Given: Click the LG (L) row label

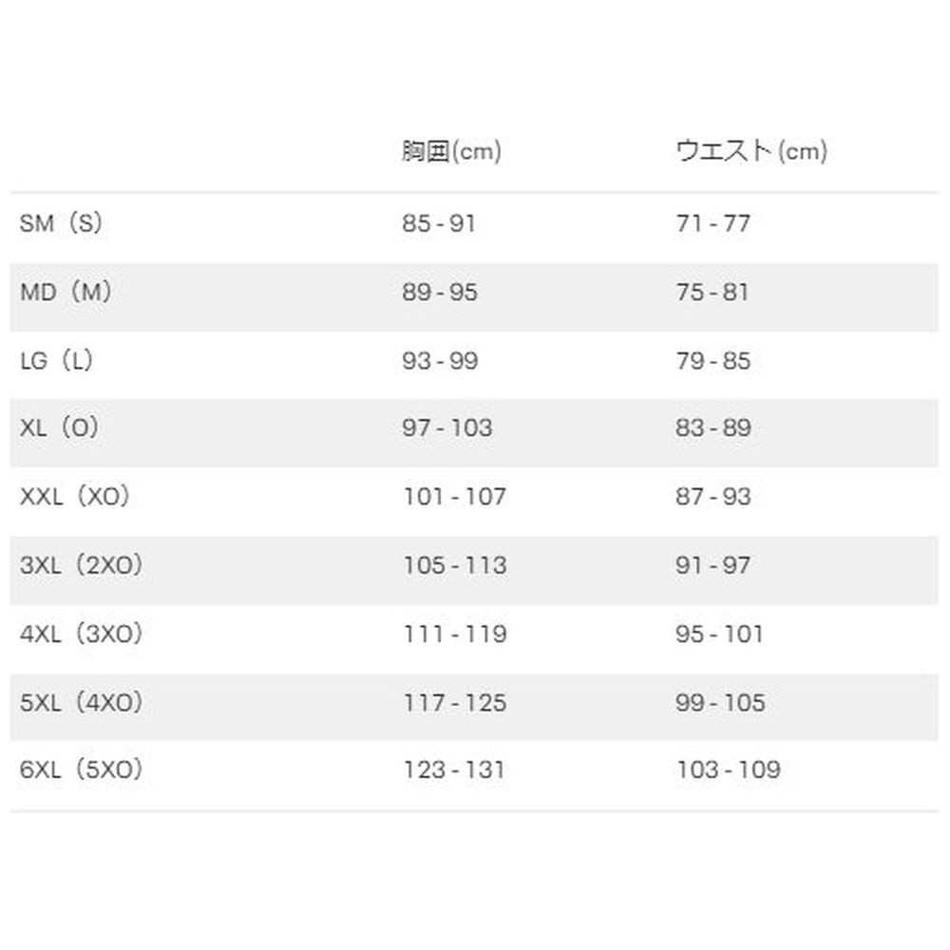Looking at the screenshot, I should [57, 361].
